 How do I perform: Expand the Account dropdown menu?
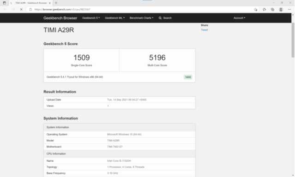(239, 18)
